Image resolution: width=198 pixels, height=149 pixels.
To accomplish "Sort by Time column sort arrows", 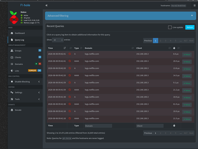I will [x=65, y=48].
